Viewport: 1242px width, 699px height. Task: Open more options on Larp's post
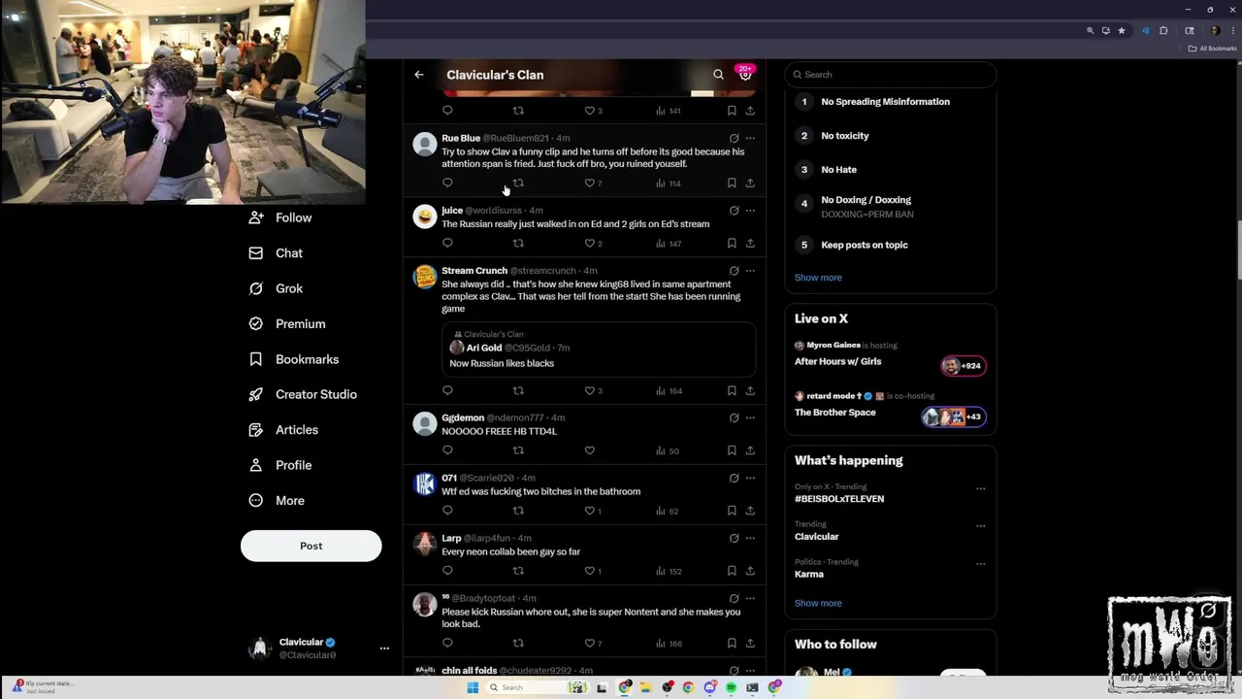[750, 539]
